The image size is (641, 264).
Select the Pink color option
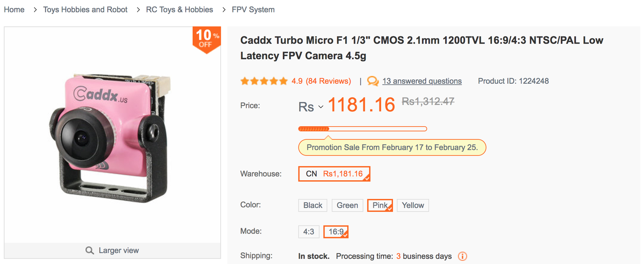pyautogui.click(x=380, y=206)
